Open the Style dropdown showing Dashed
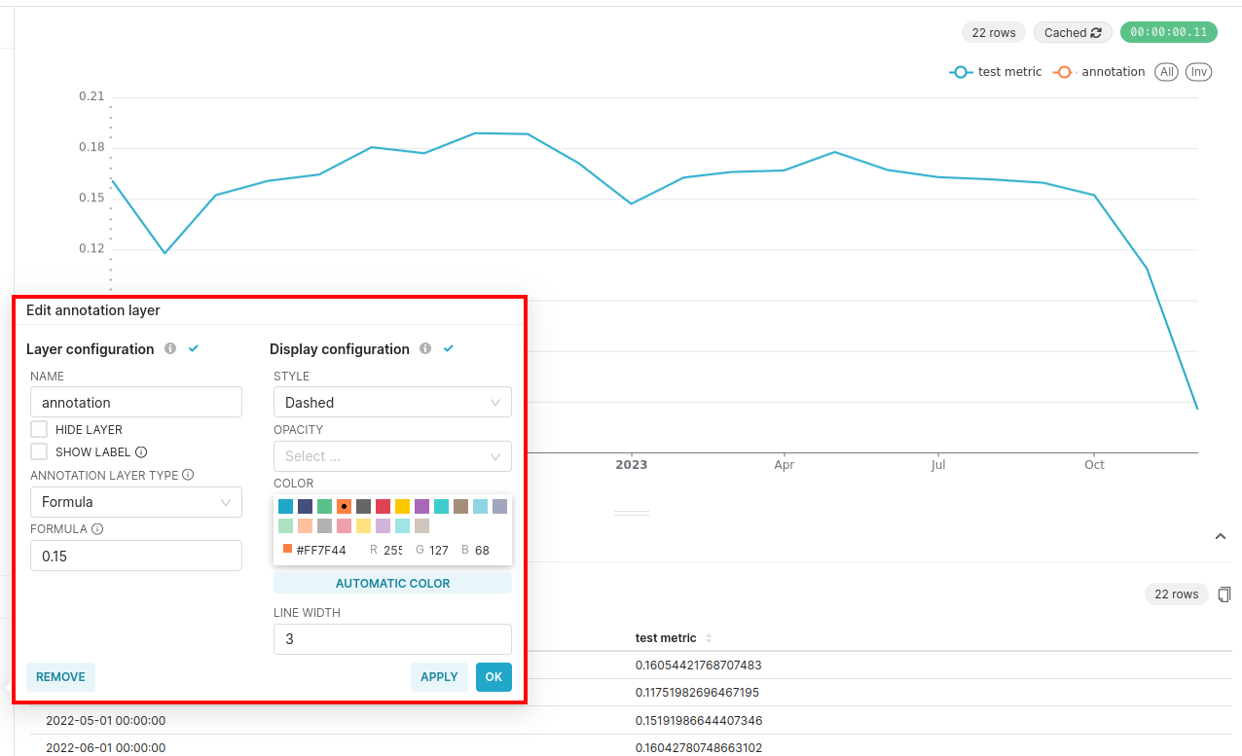Viewport: 1242px width, 756px height. click(x=392, y=402)
